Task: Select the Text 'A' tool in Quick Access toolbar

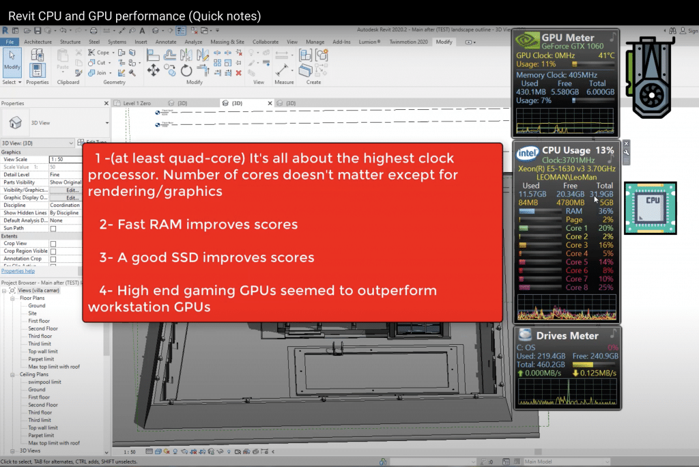Action: 142,30
